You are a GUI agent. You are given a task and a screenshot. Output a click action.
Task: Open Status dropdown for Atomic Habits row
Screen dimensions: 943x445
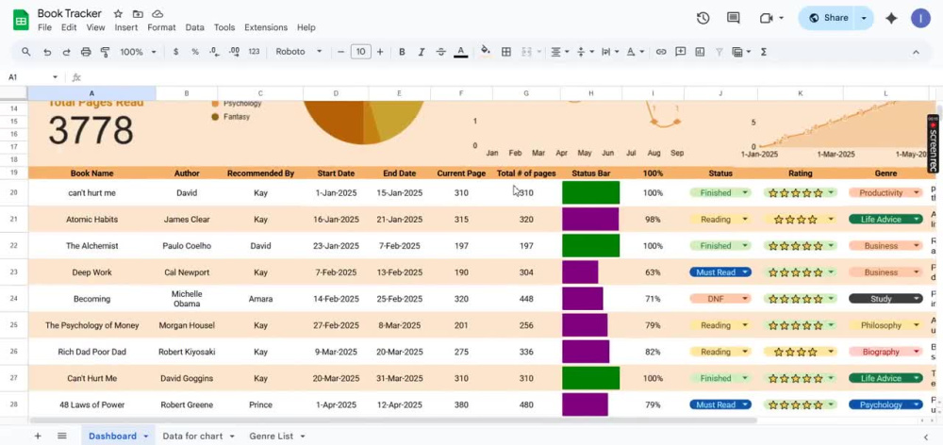(x=746, y=220)
